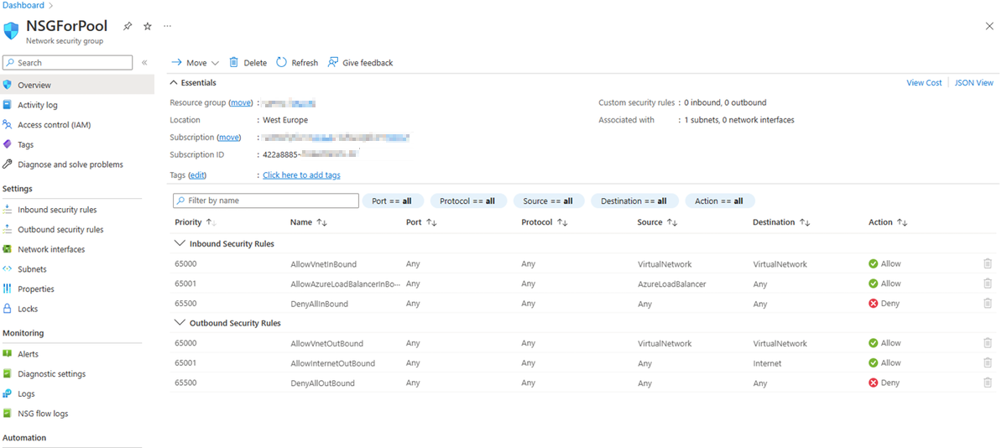Sort rules by Destination column
Image resolution: width=1007 pixels, height=448 pixels.
coord(781,222)
